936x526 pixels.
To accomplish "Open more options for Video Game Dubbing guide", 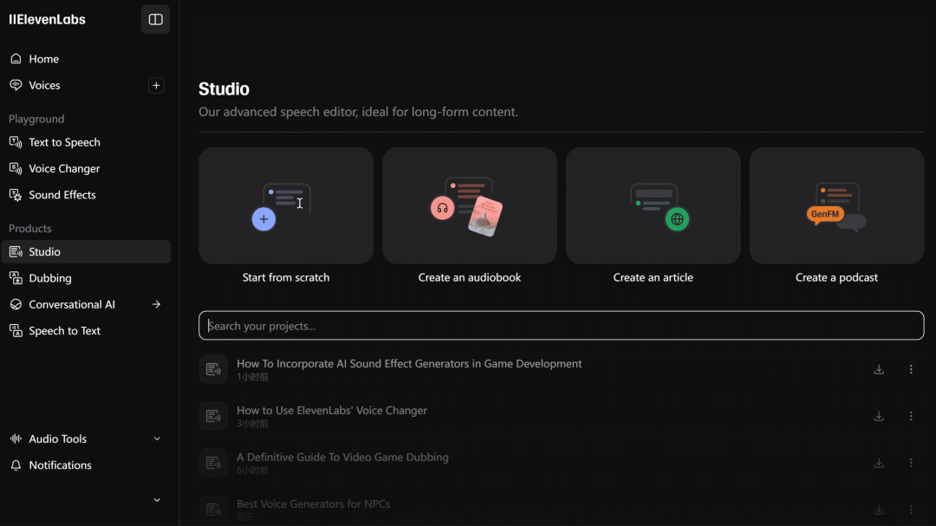I will [911, 463].
